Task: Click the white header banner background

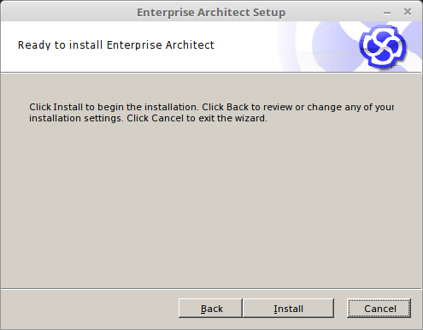Action: coord(143,62)
